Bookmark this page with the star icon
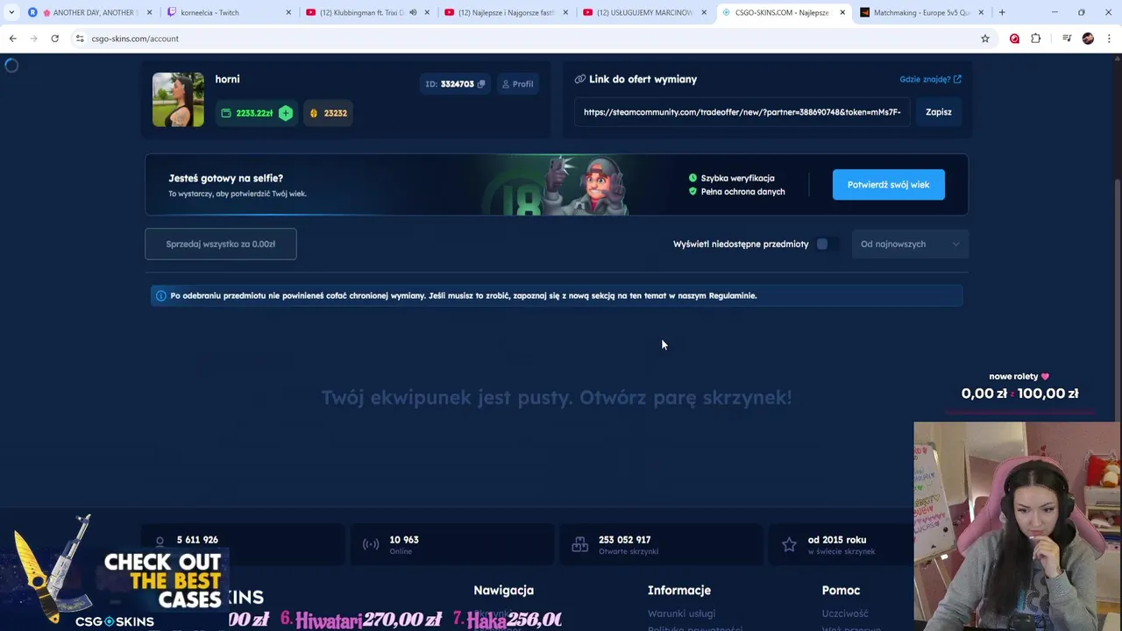 (x=985, y=39)
